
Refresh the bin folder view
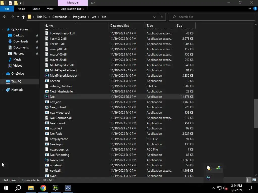(162, 17)
